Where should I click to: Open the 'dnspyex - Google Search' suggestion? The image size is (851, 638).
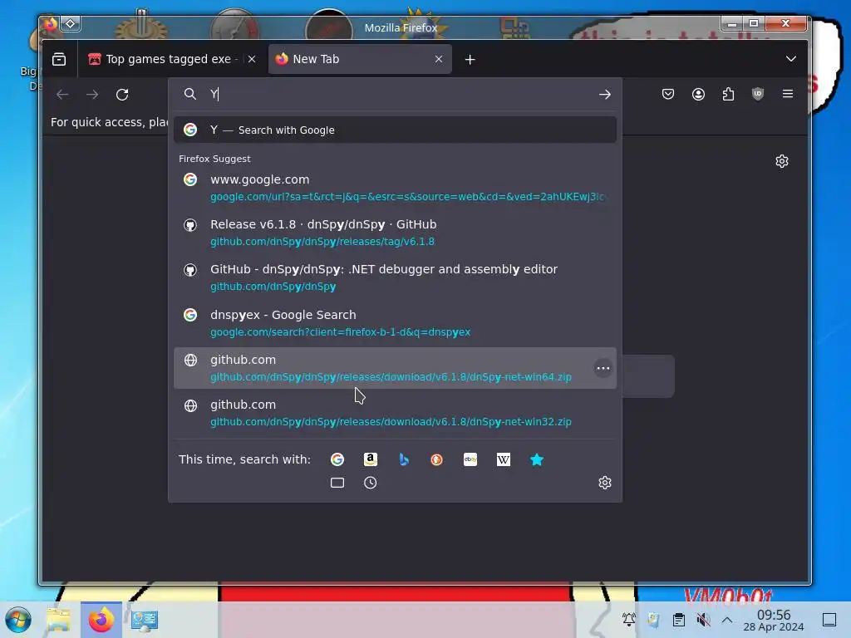(395, 323)
